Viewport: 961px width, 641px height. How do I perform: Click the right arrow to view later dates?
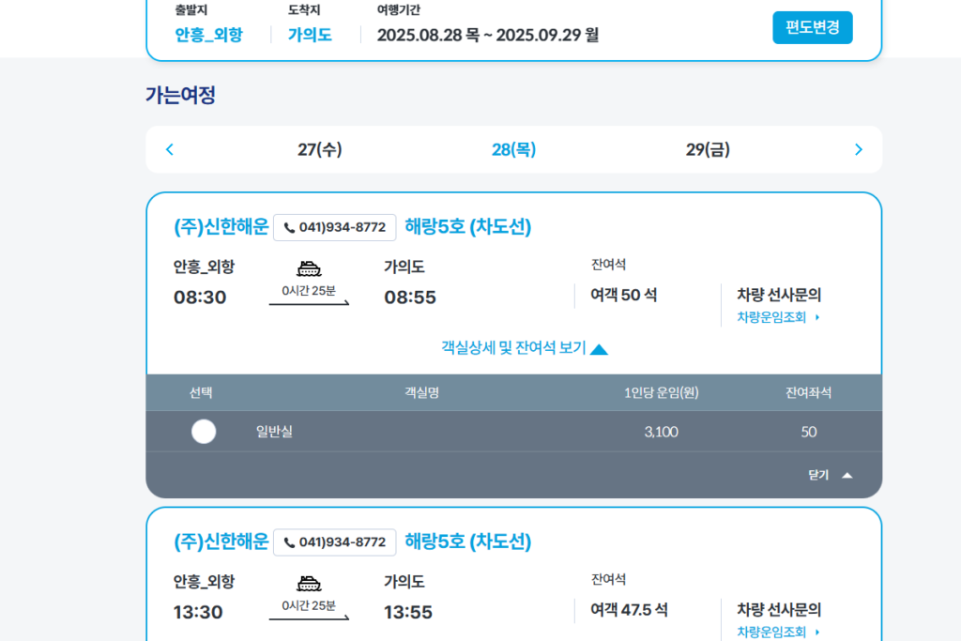(x=857, y=149)
